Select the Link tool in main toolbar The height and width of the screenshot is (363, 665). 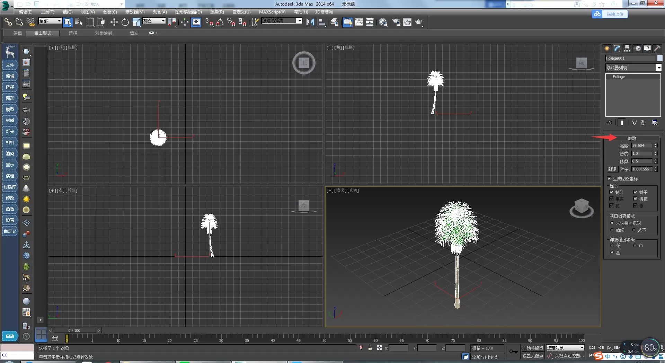click(8, 22)
